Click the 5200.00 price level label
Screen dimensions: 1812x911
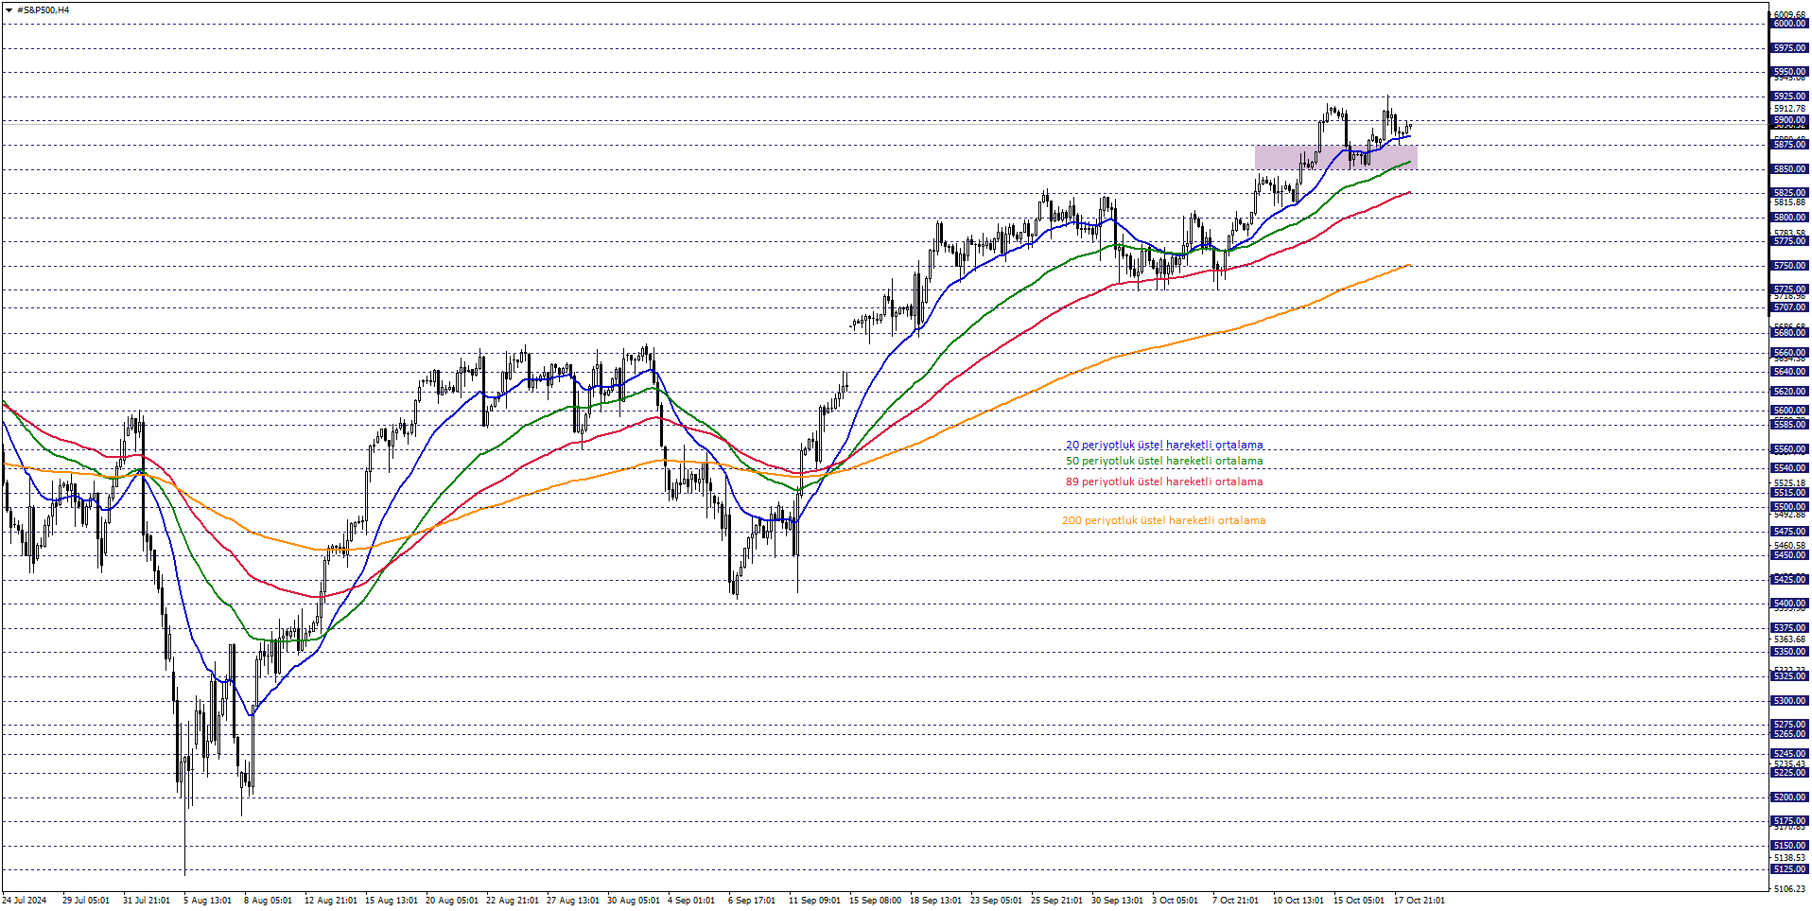pyautogui.click(x=1789, y=797)
